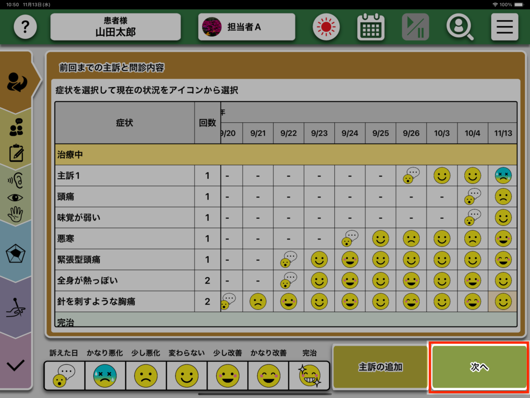Choose the '訴えた日' speech bubble icon

pyautogui.click(x=64, y=375)
